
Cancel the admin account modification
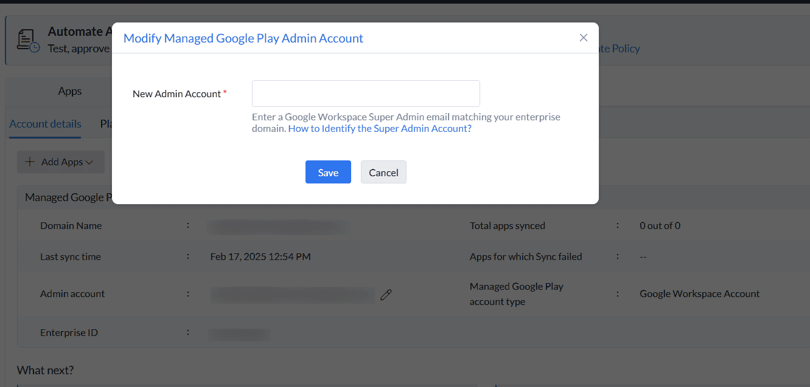click(x=383, y=173)
